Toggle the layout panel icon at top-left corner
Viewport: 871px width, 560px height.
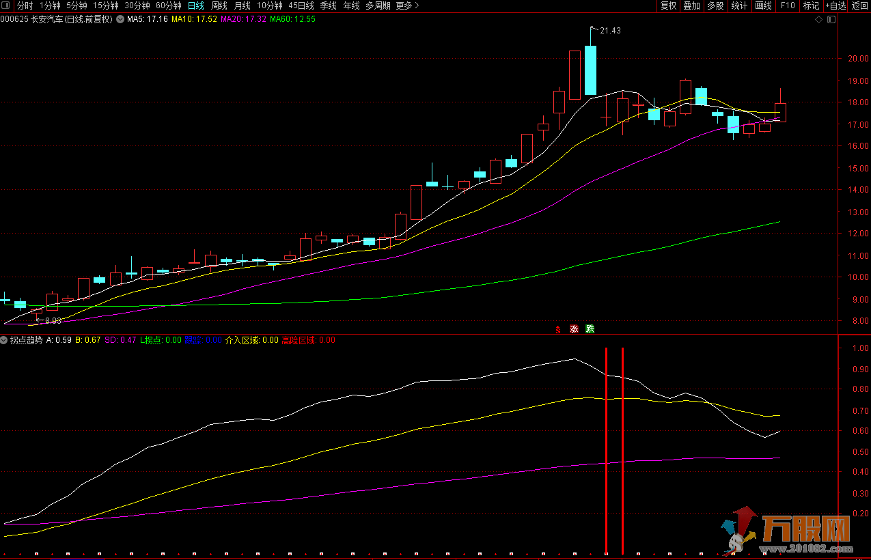6,5
